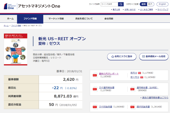Viewport: 170px width, 113px height.
Task: Click お気に入りに登録 button
Action: [x=122, y=56]
